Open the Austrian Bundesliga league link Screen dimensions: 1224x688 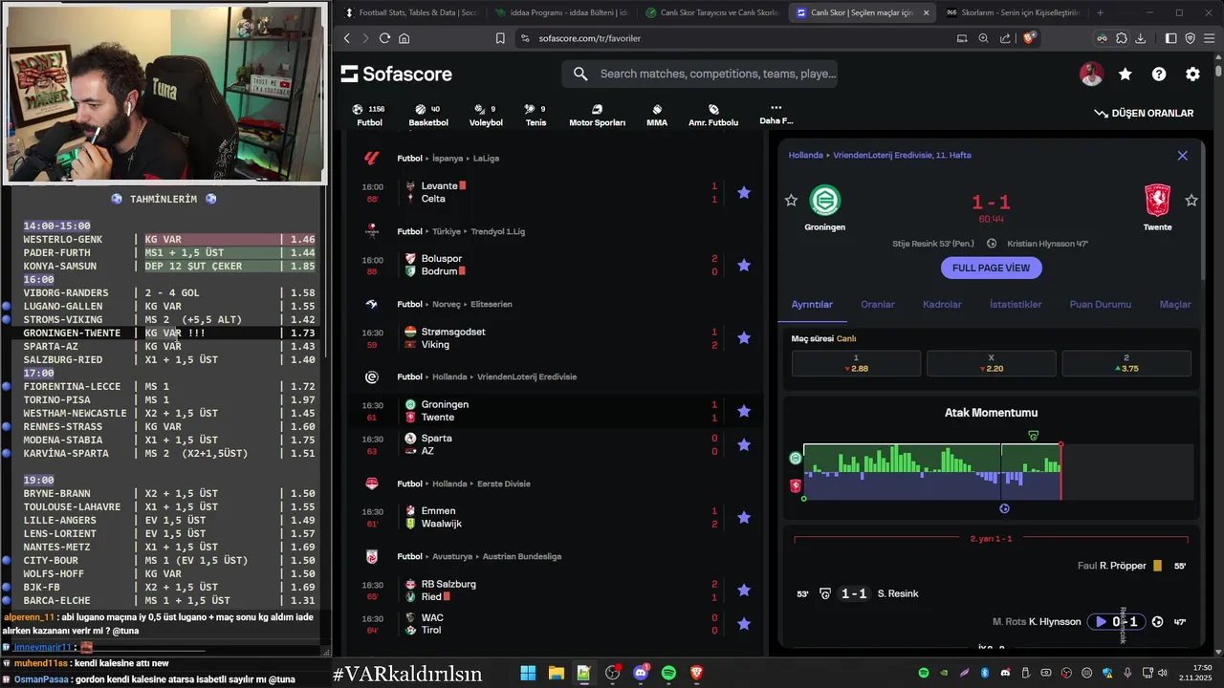click(x=520, y=556)
